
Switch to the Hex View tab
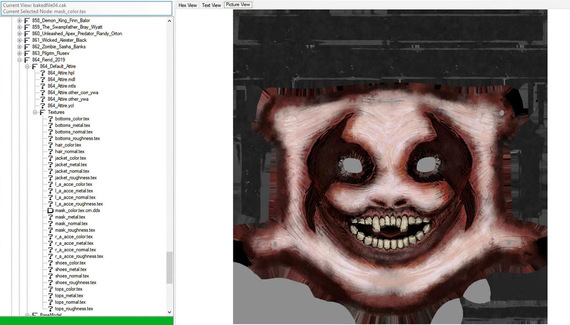click(188, 5)
